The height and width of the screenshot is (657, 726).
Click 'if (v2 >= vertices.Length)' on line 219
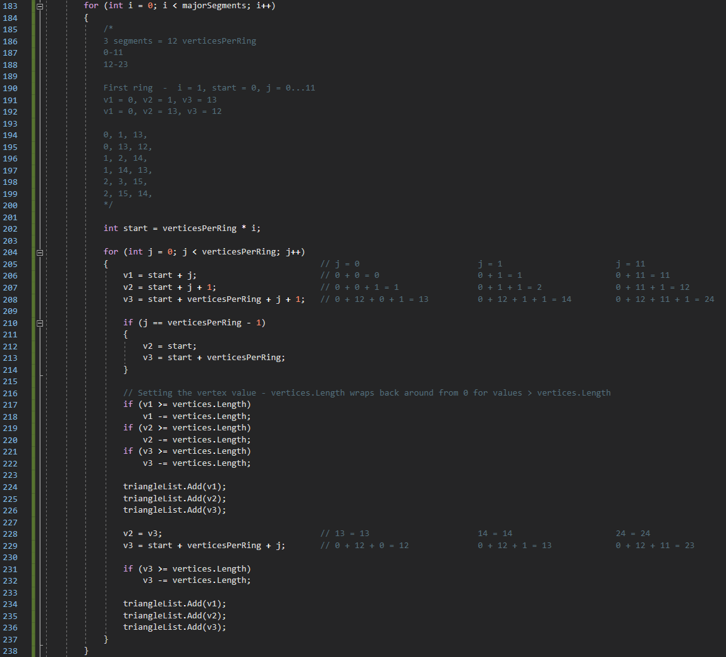click(x=187, y=428)
